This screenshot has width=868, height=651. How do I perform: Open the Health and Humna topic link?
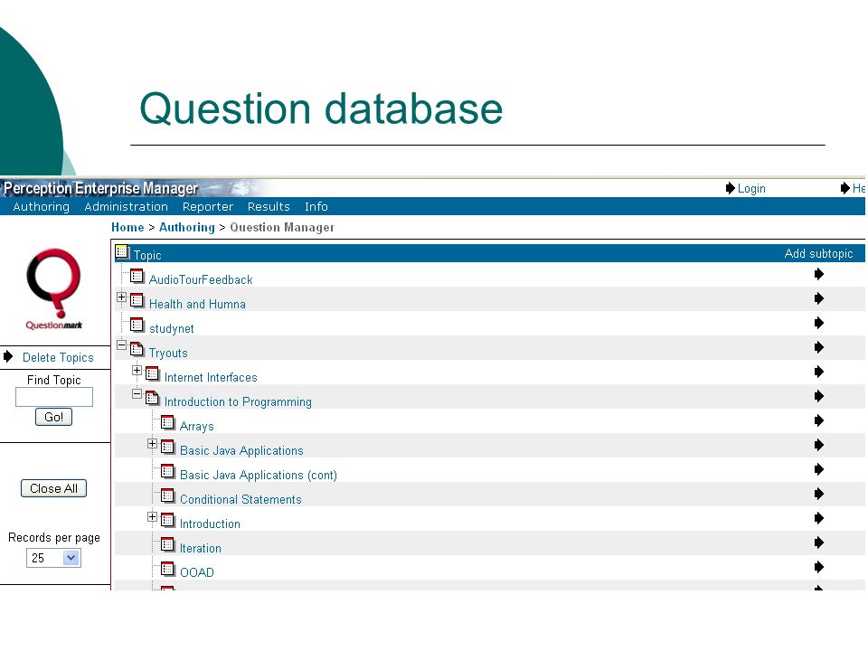tap(197, 304)
